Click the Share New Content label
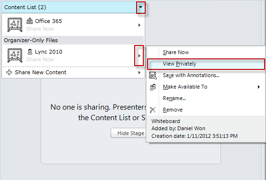Image resolution: width=266 pixels, height=180 pixels. (41, 72)
